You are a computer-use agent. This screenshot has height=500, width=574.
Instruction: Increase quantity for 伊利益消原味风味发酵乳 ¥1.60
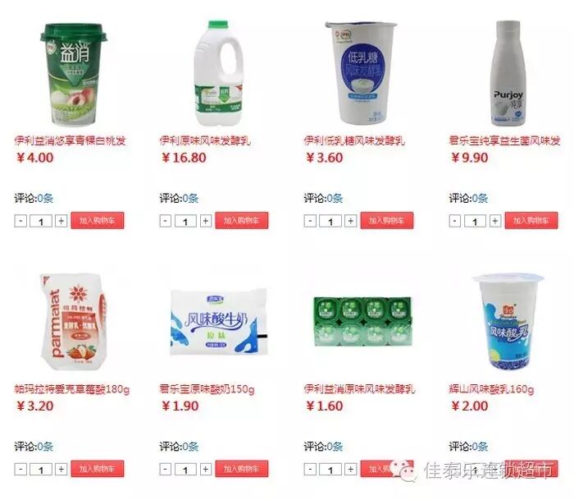(351, 469)
